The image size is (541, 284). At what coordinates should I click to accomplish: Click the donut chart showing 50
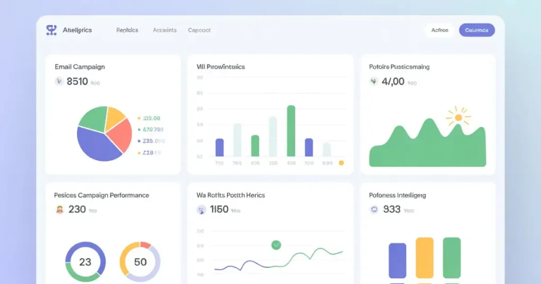pyautogui.click(x=140, y=262)
